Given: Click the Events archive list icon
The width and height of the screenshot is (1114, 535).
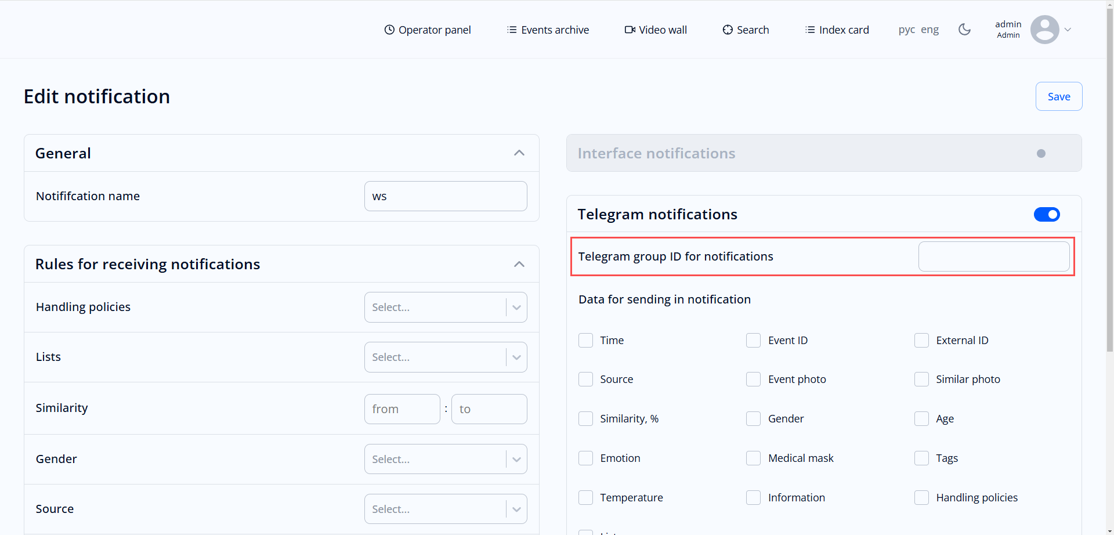Looking at the screenshot, I should tap(512, 29).
